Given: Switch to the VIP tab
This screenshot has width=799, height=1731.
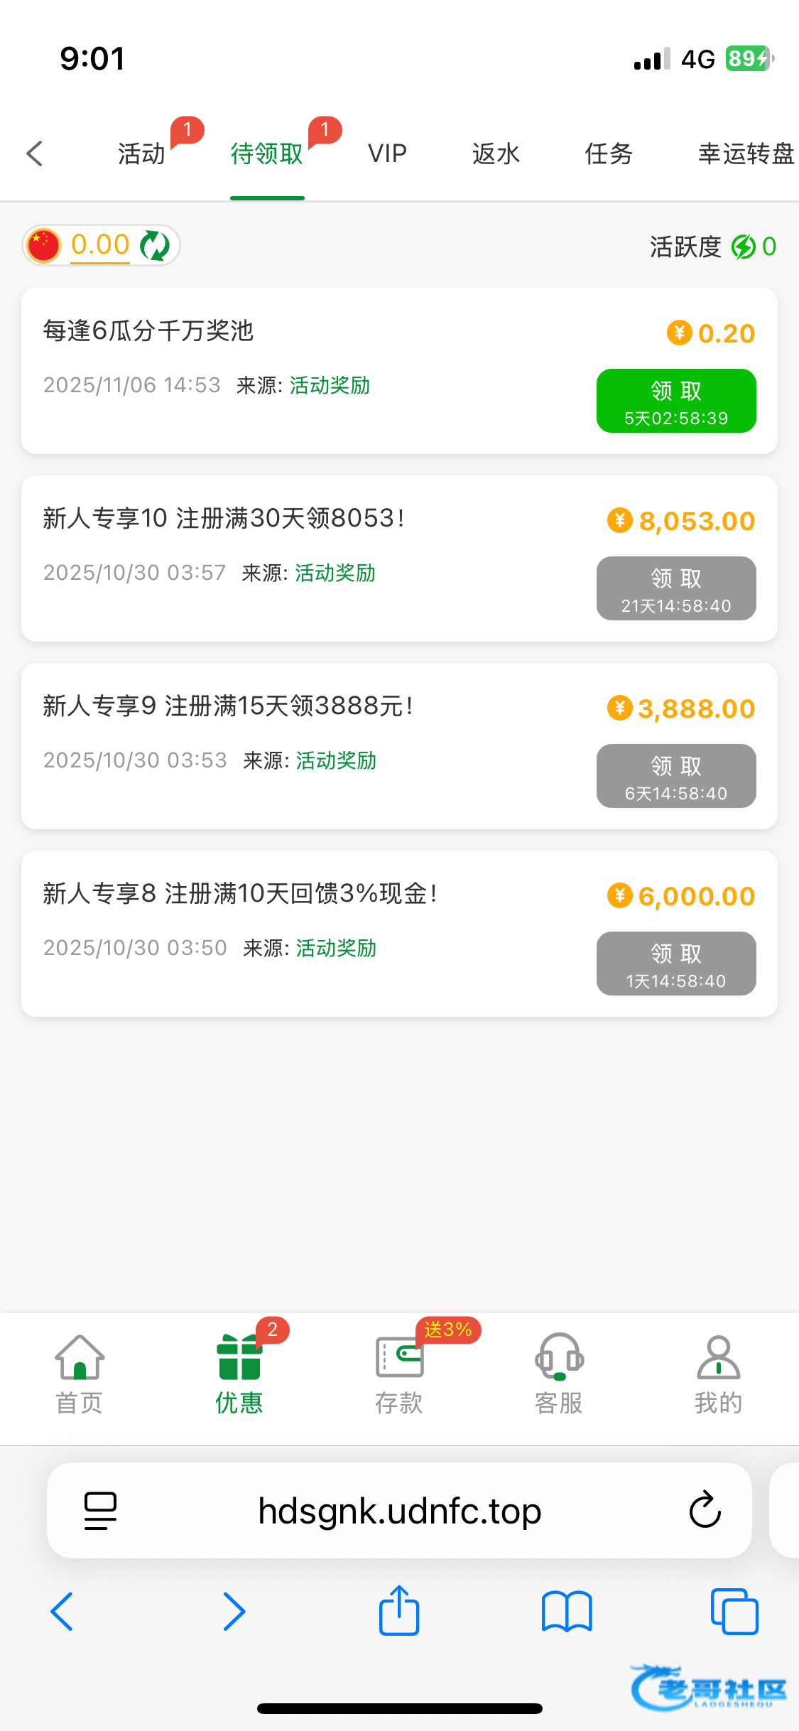Looking at the screenshot, I should coord(387,153).
